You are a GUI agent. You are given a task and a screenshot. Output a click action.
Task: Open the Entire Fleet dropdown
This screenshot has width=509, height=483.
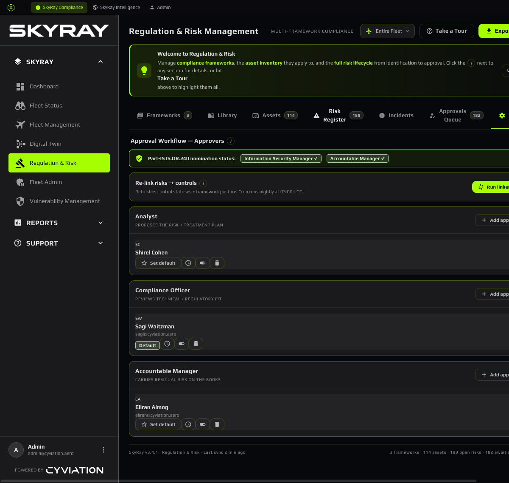(x=387, y=31)
